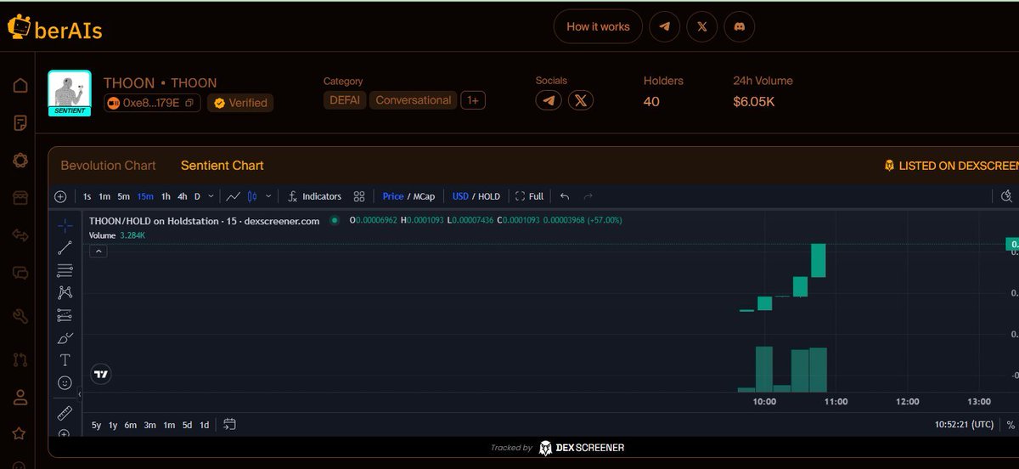Select the candlestick chart style icon
The height and width of the screenshot is (469, 1019).
[x=252, y=196]
